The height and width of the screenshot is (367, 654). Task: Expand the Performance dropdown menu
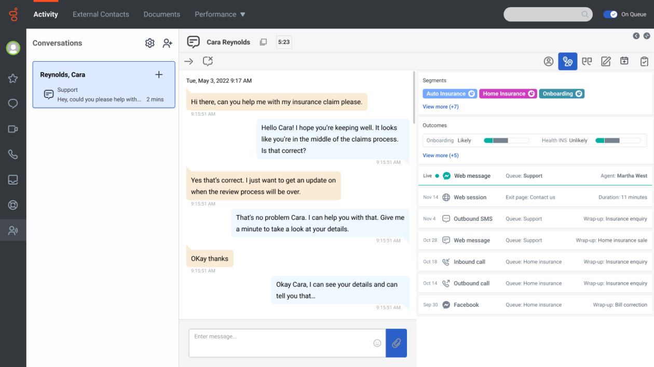220,15
